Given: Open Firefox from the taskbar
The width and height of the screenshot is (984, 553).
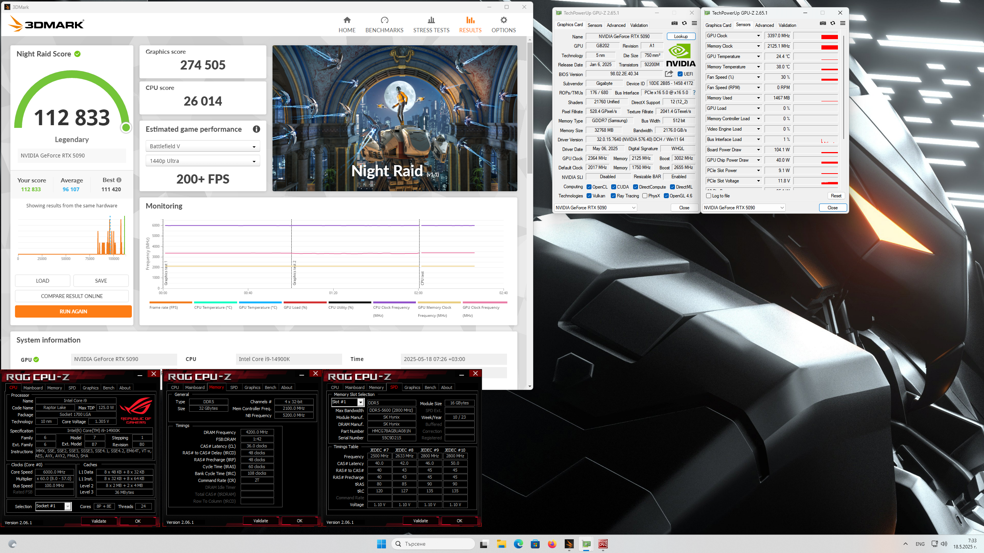Looking at the screenshot, I should [552, 544].
